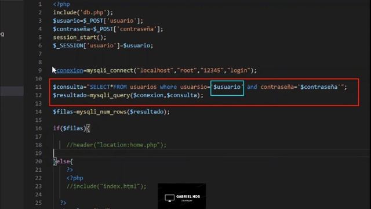Click the conexion variable on line 9
Screen dimensions: 371x209
point(70,70)
